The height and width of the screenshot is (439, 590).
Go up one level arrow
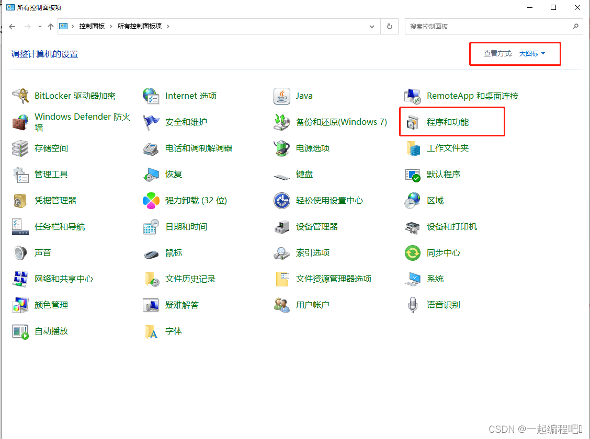pyautogui.click(x=51, y=26)
